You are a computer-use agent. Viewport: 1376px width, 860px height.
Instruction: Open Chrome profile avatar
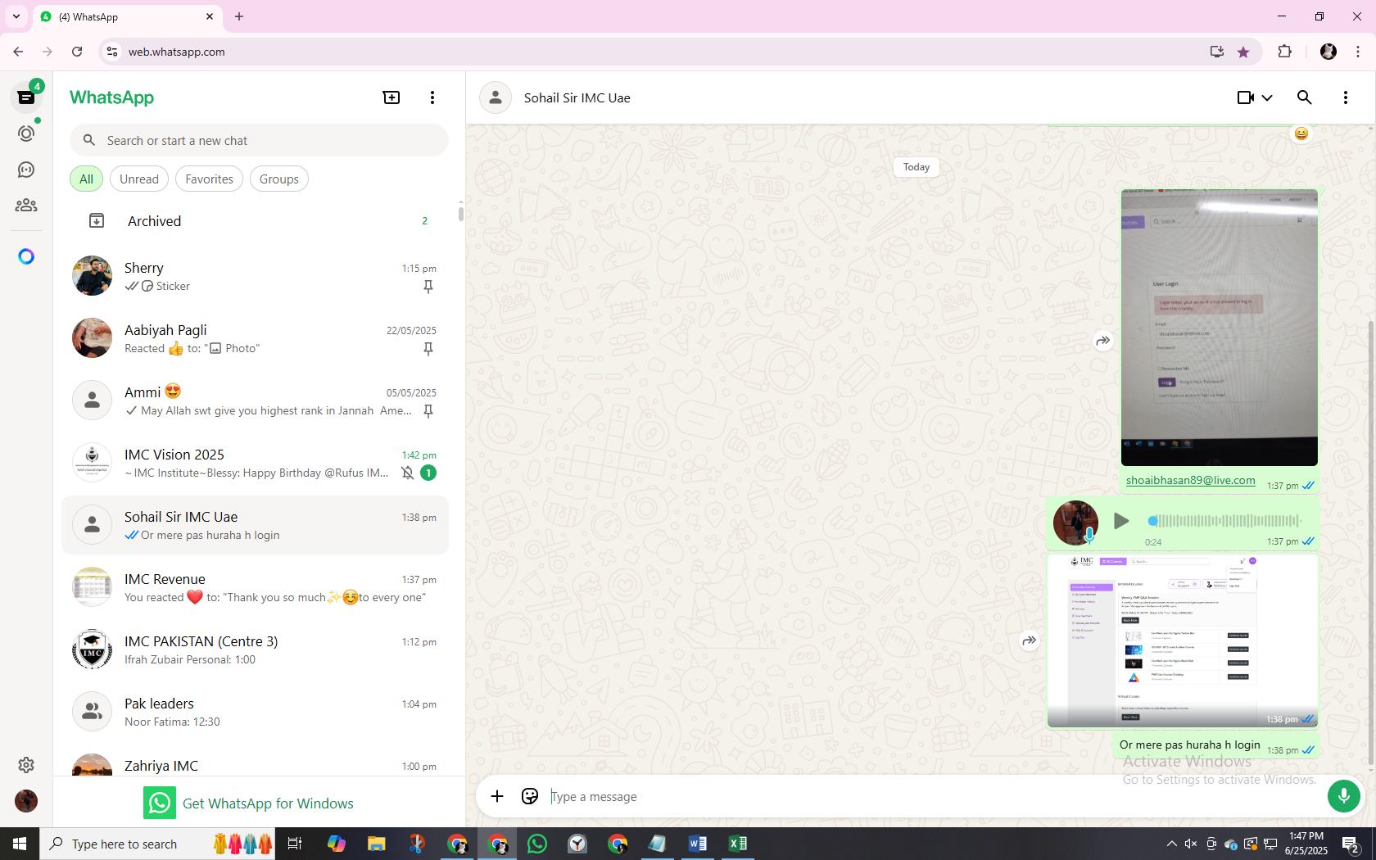(1328, 52)
